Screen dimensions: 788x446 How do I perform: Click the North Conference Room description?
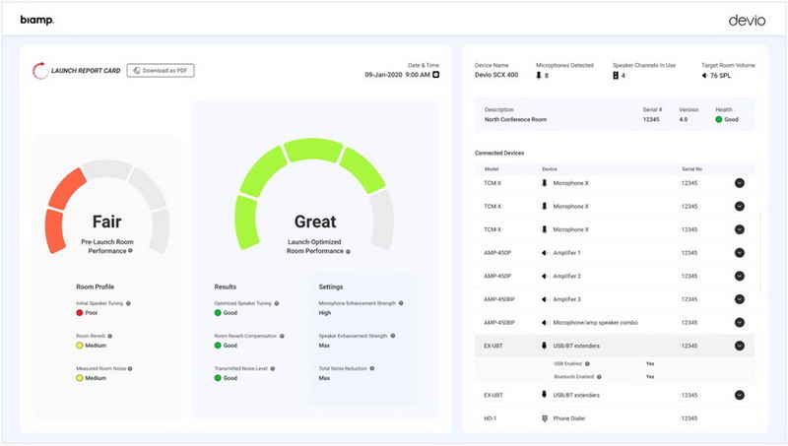pos(515,119)
